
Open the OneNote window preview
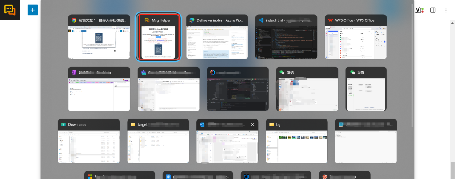point(99,95)
